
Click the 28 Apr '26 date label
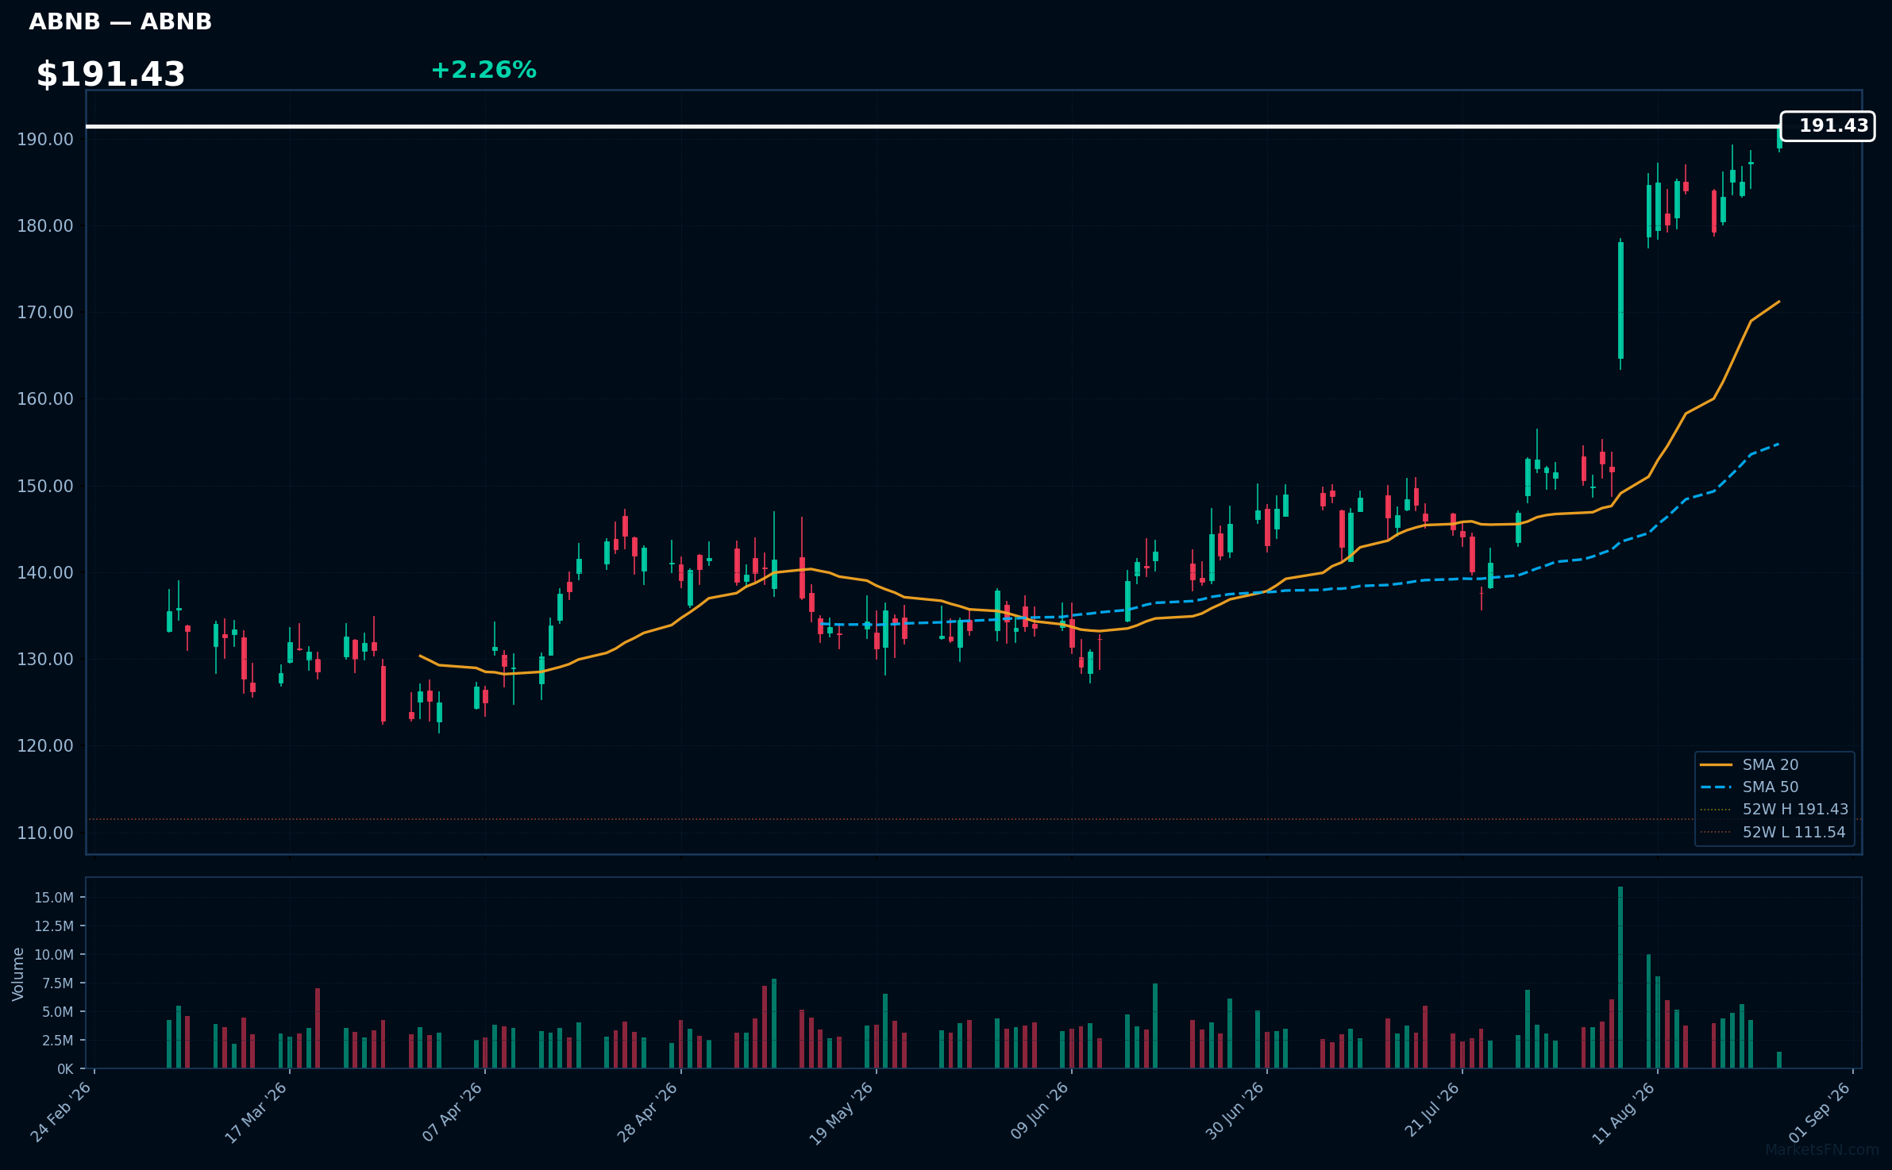point(648,1112)
